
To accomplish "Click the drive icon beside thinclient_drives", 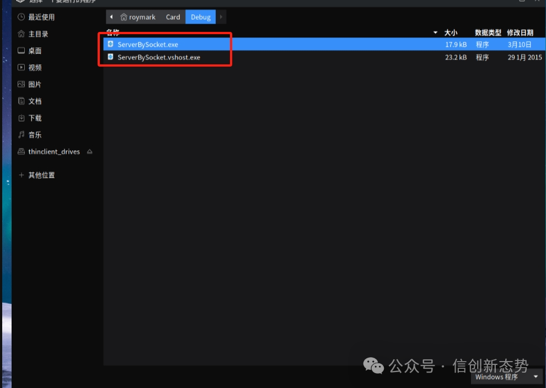I will click(x=22, y=151).
